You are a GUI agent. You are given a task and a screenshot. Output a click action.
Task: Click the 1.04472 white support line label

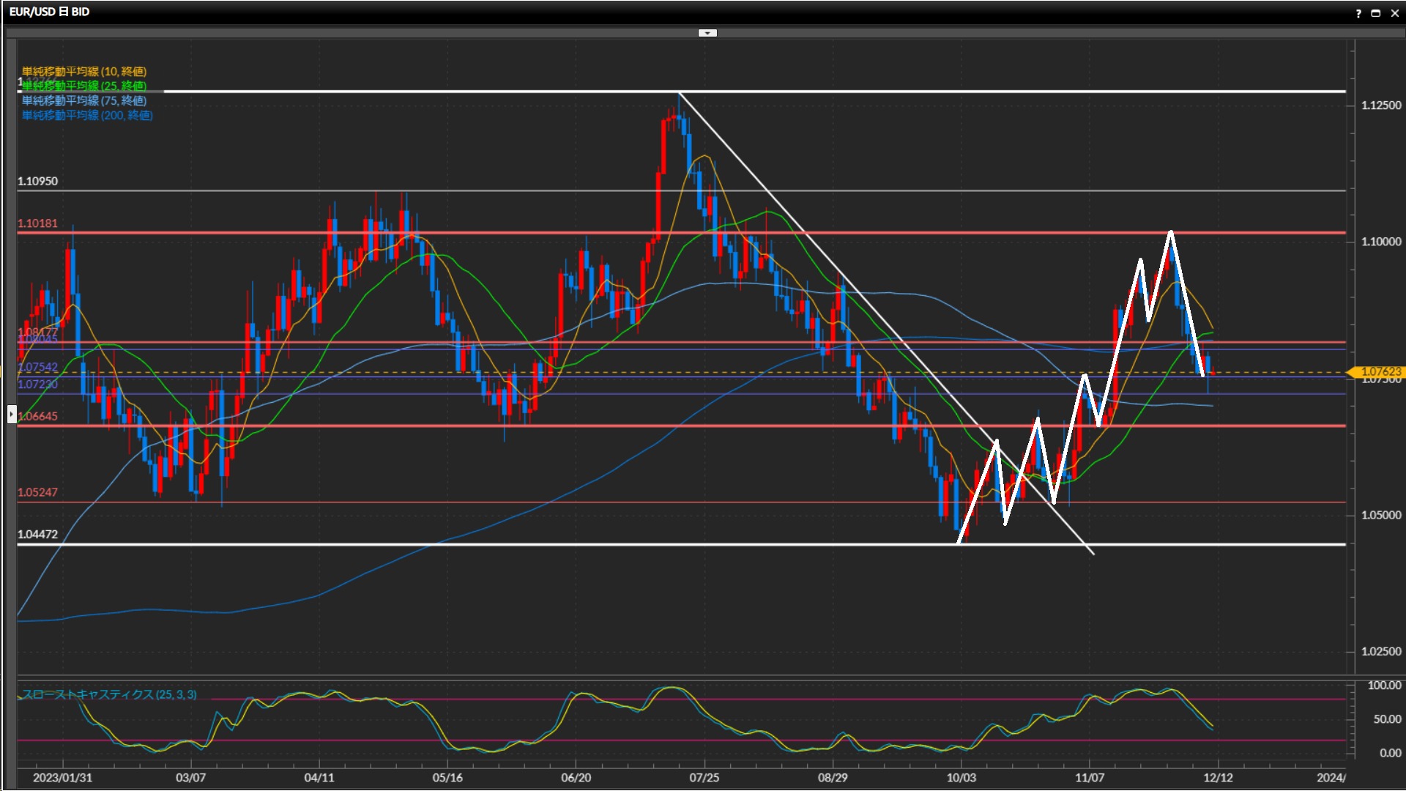pos(37,535)
